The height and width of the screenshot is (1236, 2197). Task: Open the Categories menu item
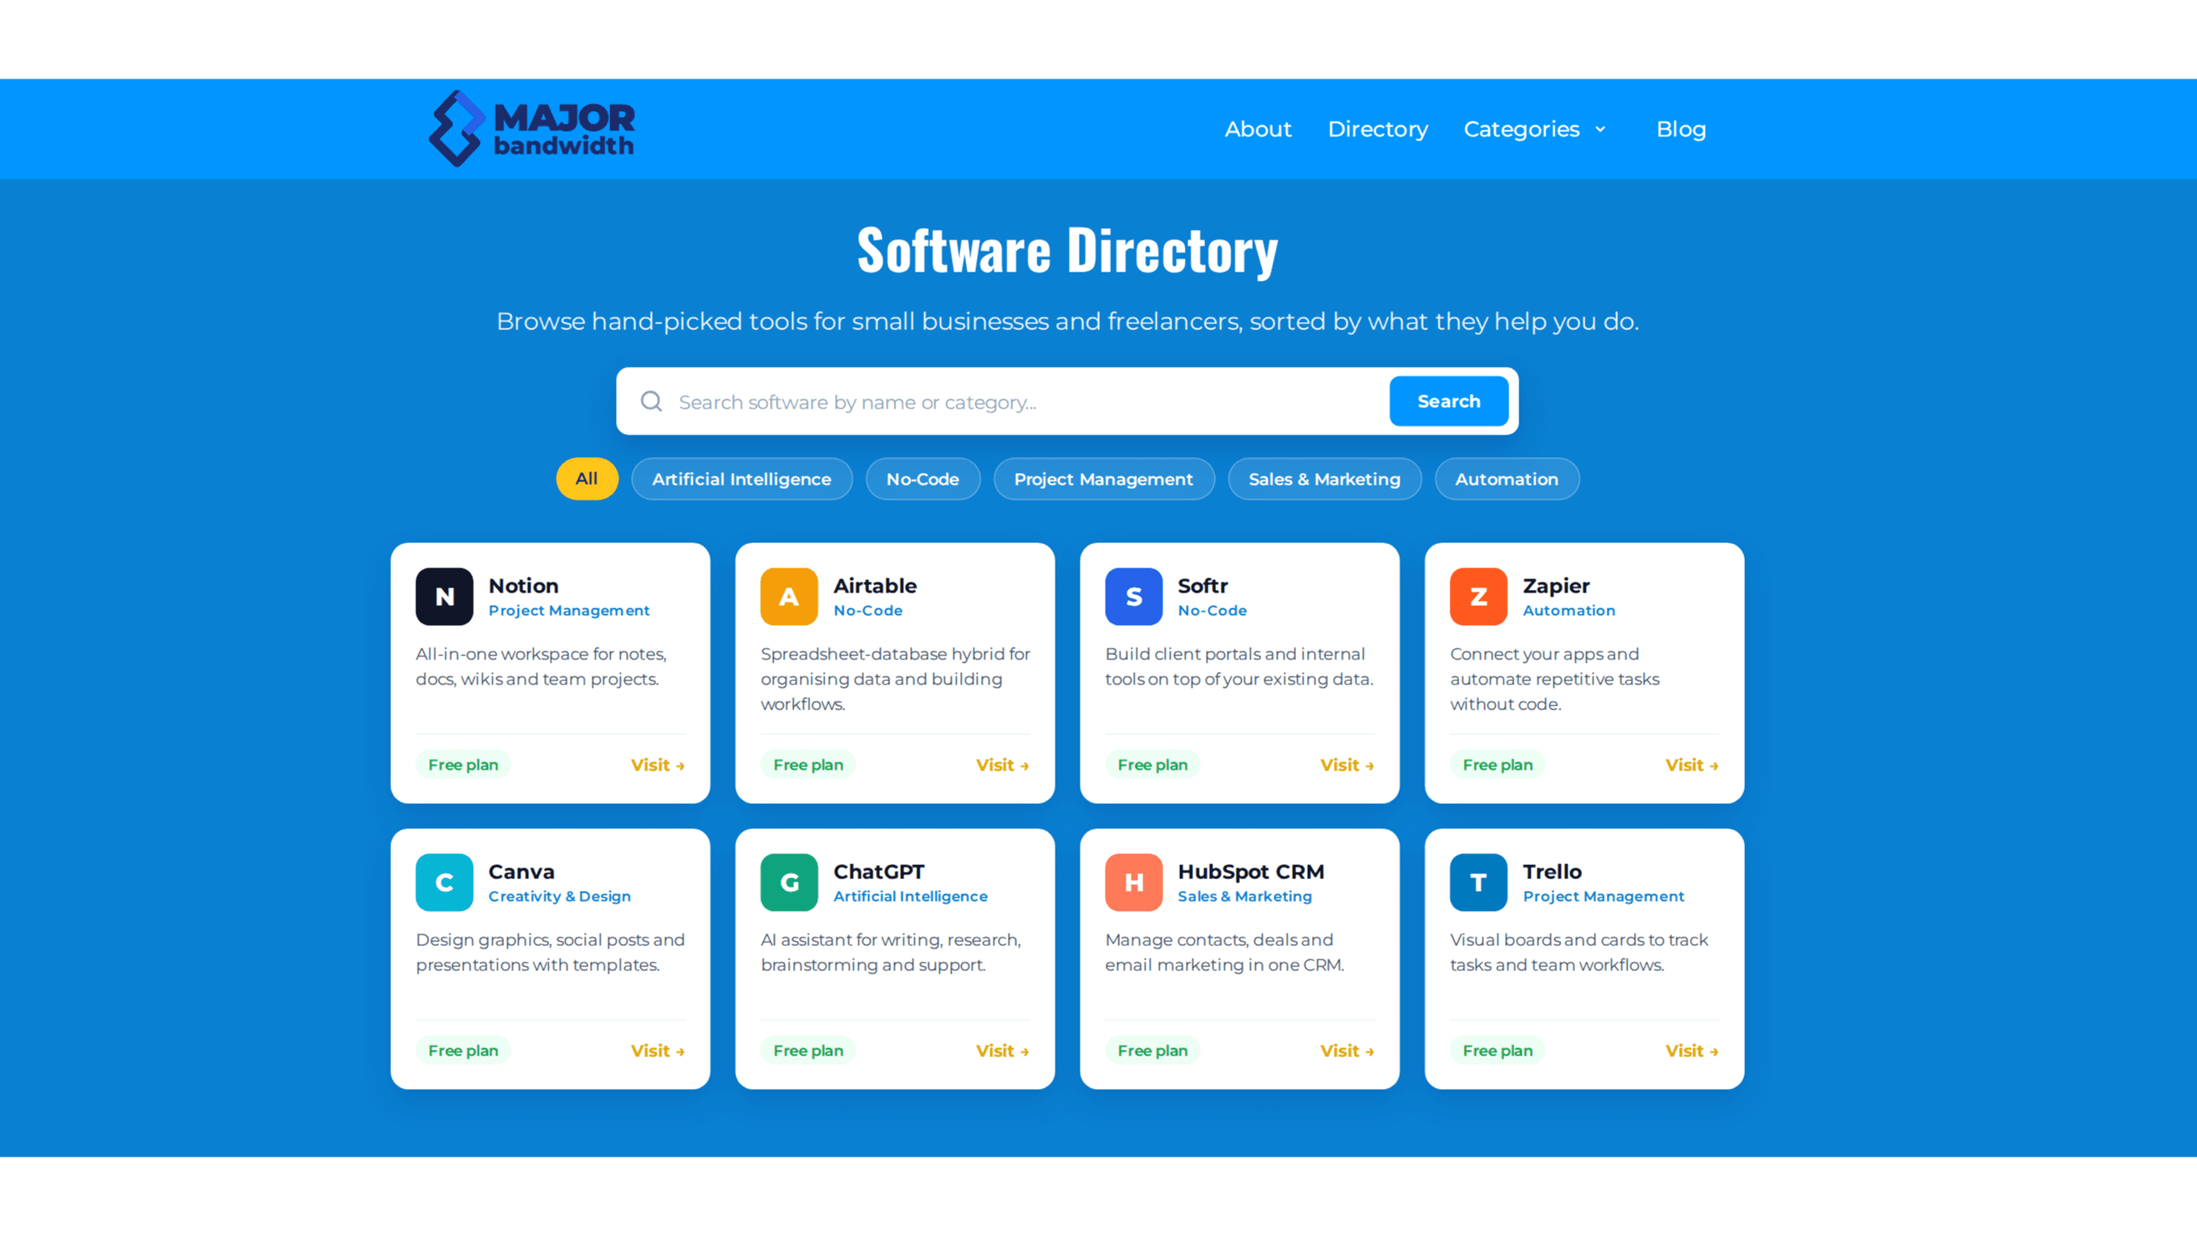pyautogui.click(x=1522, y=129)
